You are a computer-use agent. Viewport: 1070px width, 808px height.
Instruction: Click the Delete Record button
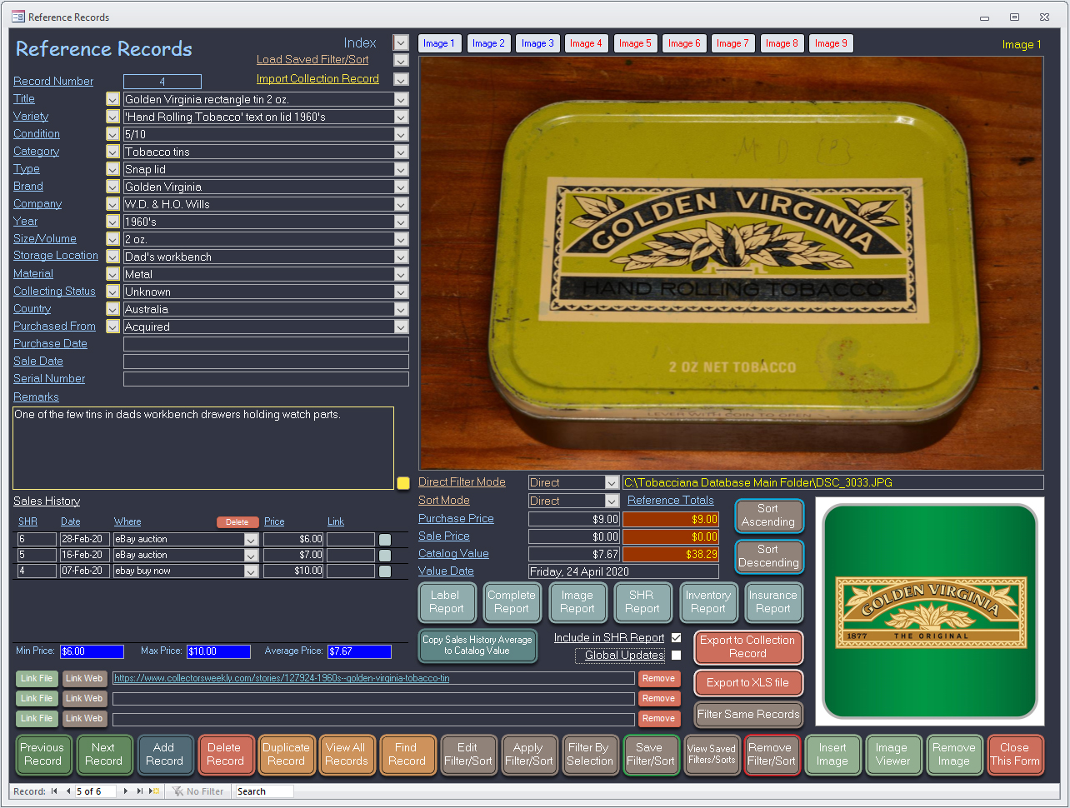[x=225, y=755]
